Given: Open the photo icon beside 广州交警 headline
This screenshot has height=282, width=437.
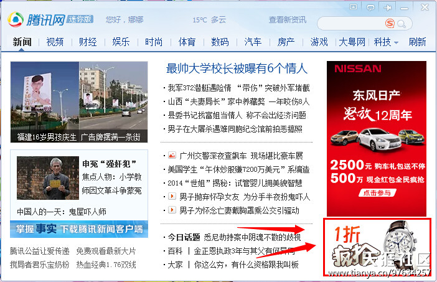Looking at the screenshot, I should pyautogui.click(x=172, y=155).
